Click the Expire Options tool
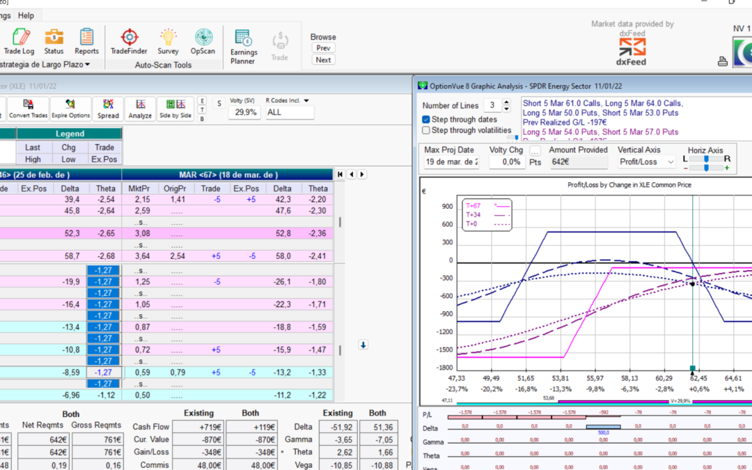The width and height of the screenshot is (752, 470). tap(70, 109)
